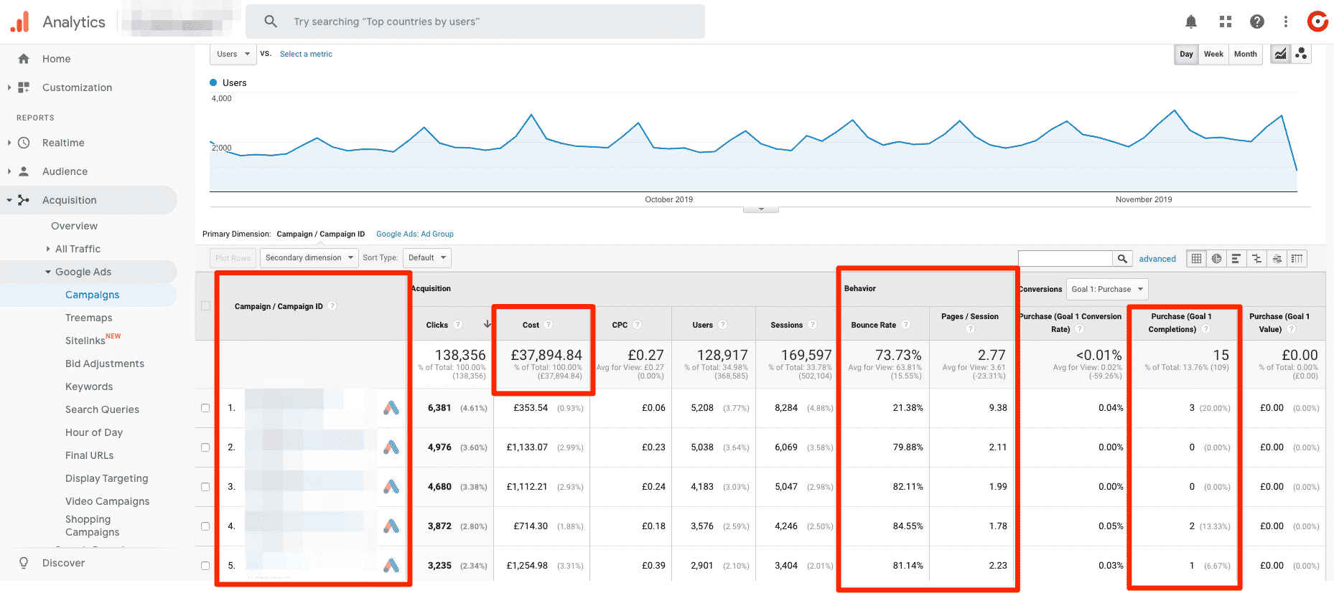Open the Sort Type Default dropdown
The width and height of the screenshot is (1334, 593).
coord(426,258)
